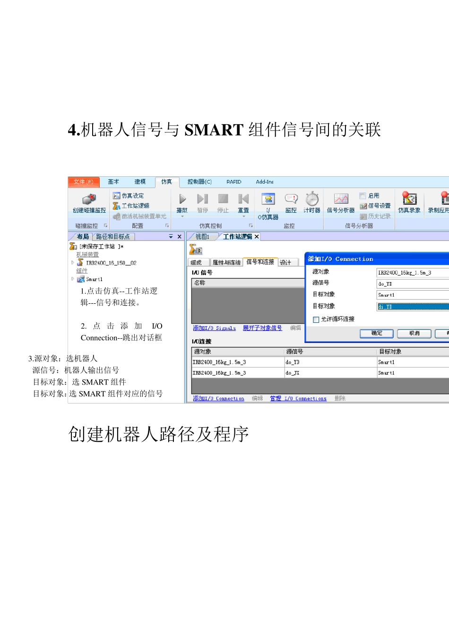This screenshot has height=635, width=449.
Task: Open the Configure (配置) group dialog launcher
Action: point(167,226)
